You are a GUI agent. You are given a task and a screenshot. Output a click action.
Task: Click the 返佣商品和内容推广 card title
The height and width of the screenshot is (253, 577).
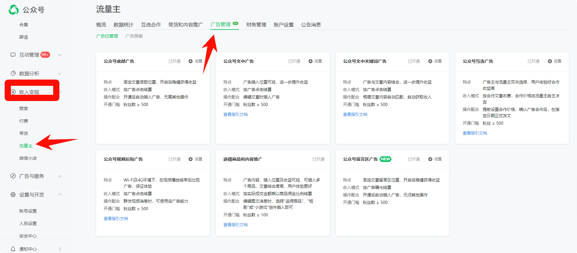coord(243,159)
